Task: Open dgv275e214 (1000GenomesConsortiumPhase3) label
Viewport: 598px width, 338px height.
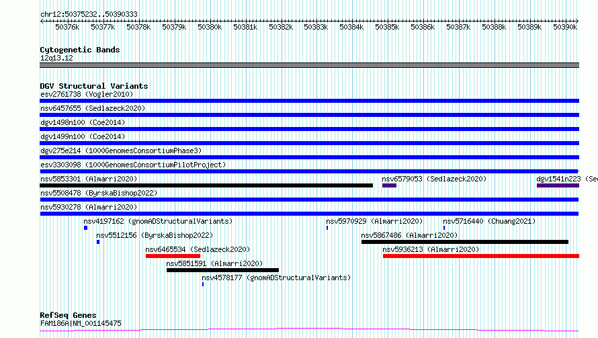Action: coord(121,151)
